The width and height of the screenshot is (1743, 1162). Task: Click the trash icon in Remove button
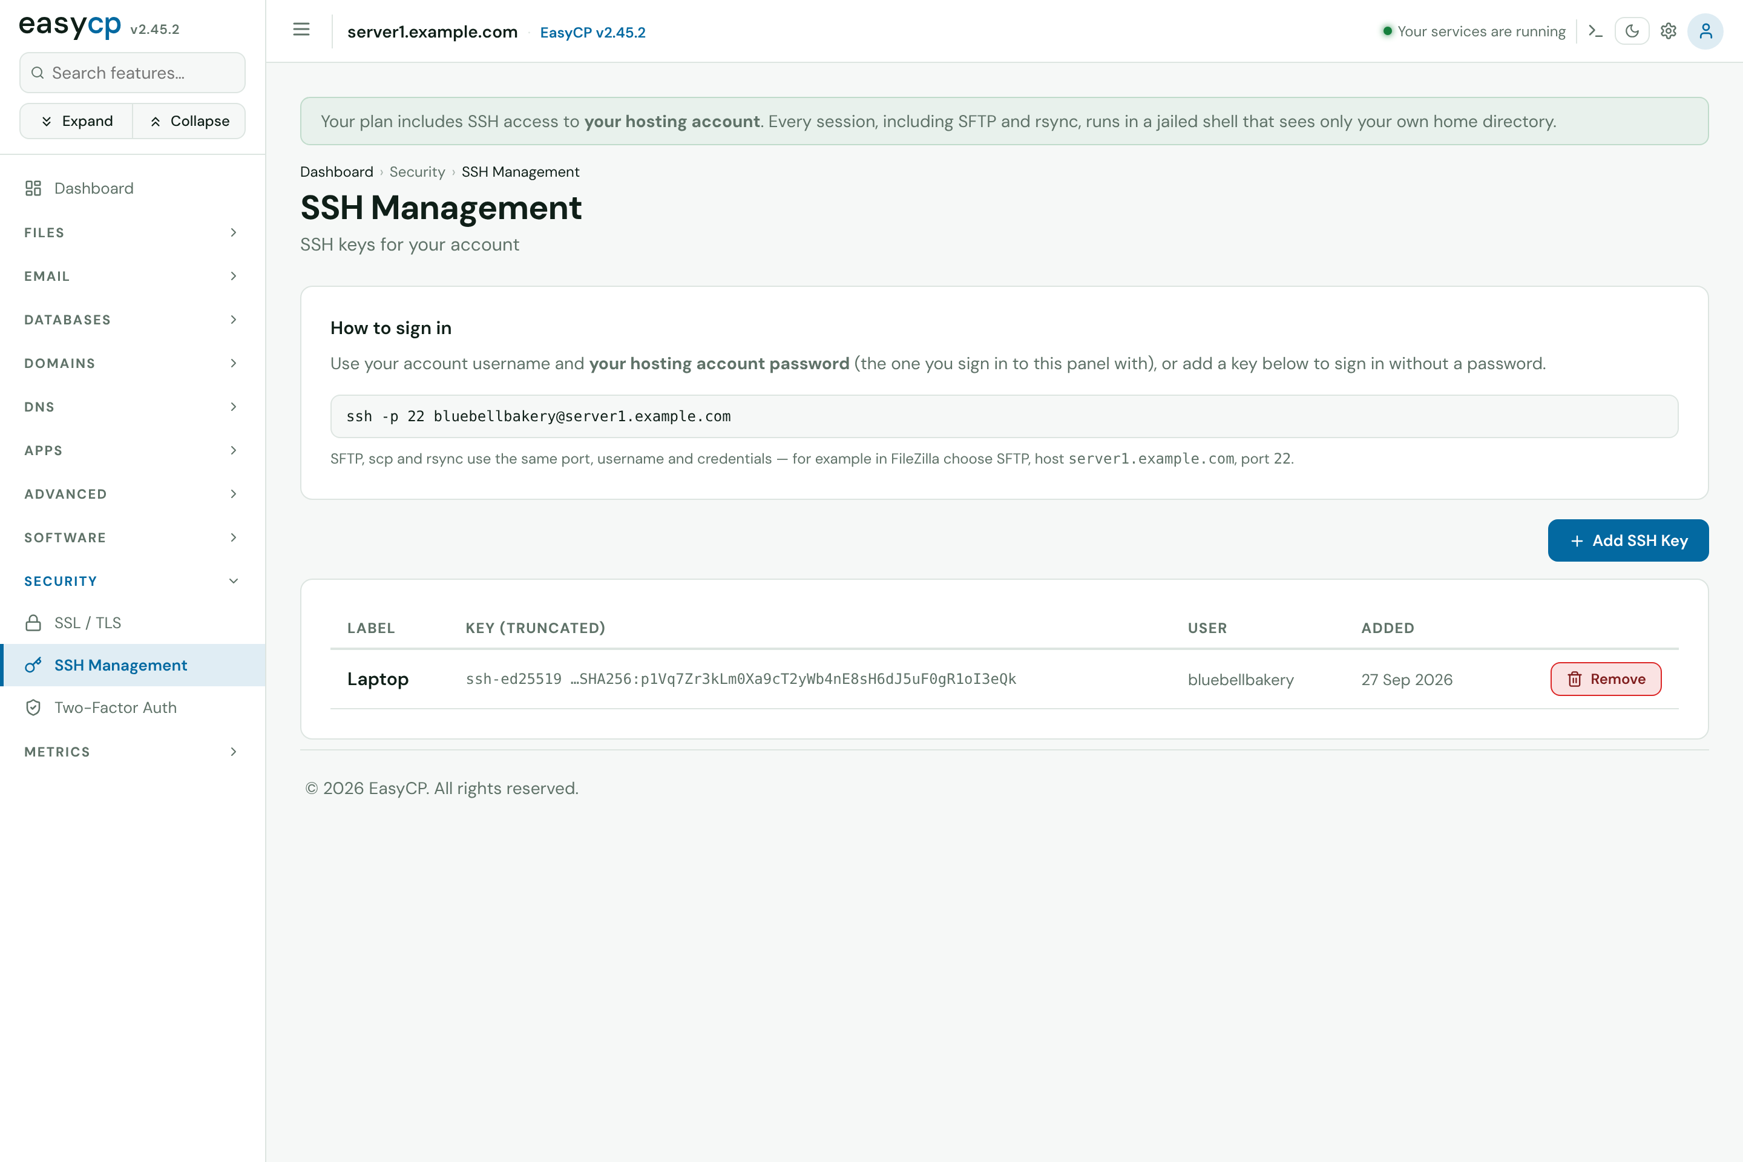coord(1575,679)
